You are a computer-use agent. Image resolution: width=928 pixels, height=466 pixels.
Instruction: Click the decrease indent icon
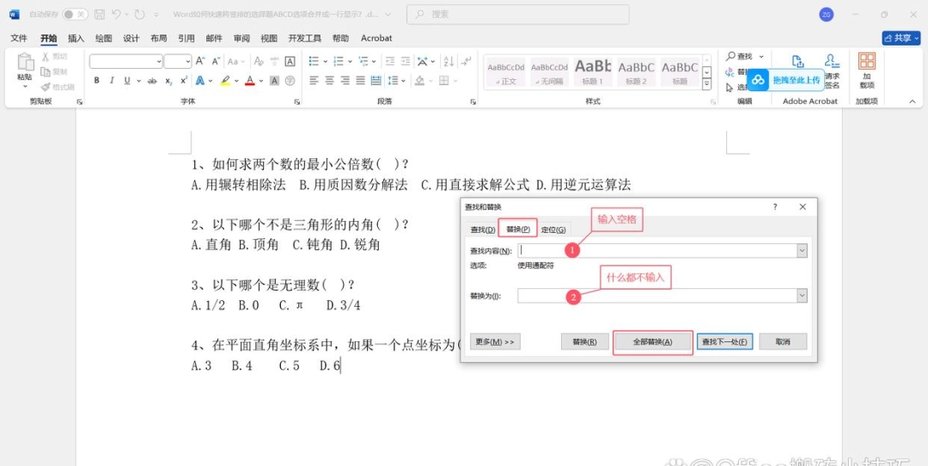[389, 61]
